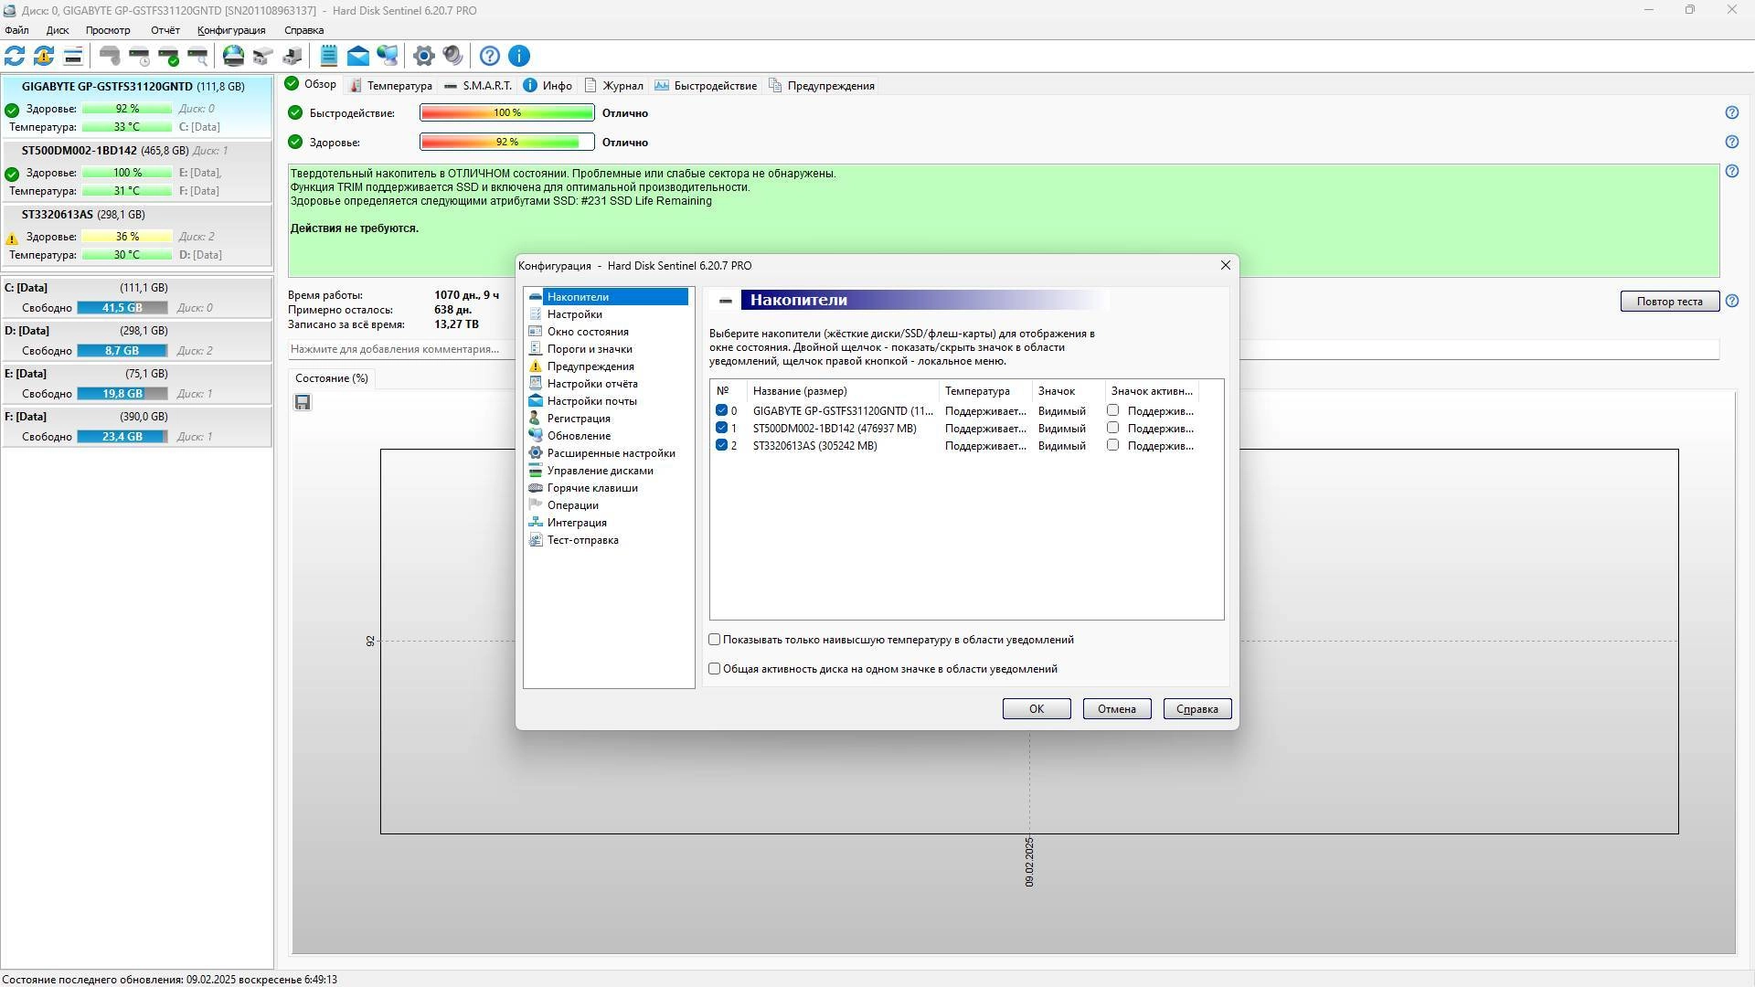1755x987 pixels.
Task: Switch to the Инфо tab
Action: [548, 86]
